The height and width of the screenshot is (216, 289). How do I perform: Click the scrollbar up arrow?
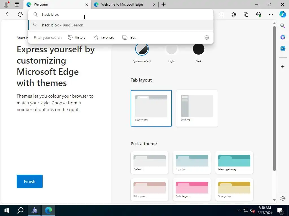(274, 23)
